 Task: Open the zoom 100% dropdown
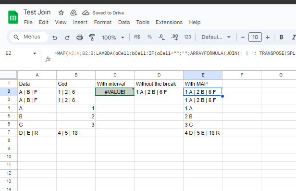point(113,38)
